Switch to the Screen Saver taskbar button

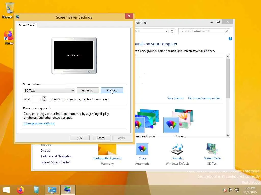click(x=68, y=190)
